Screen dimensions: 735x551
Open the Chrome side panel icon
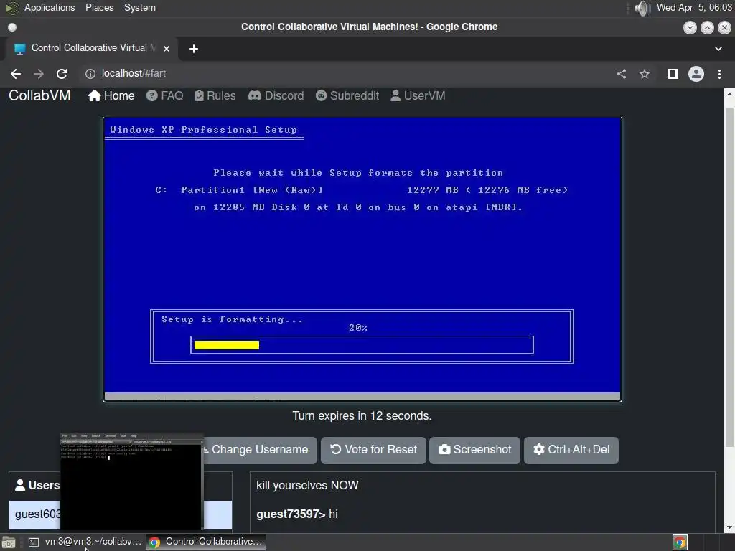pyautogui.click(x=673, y=74)
